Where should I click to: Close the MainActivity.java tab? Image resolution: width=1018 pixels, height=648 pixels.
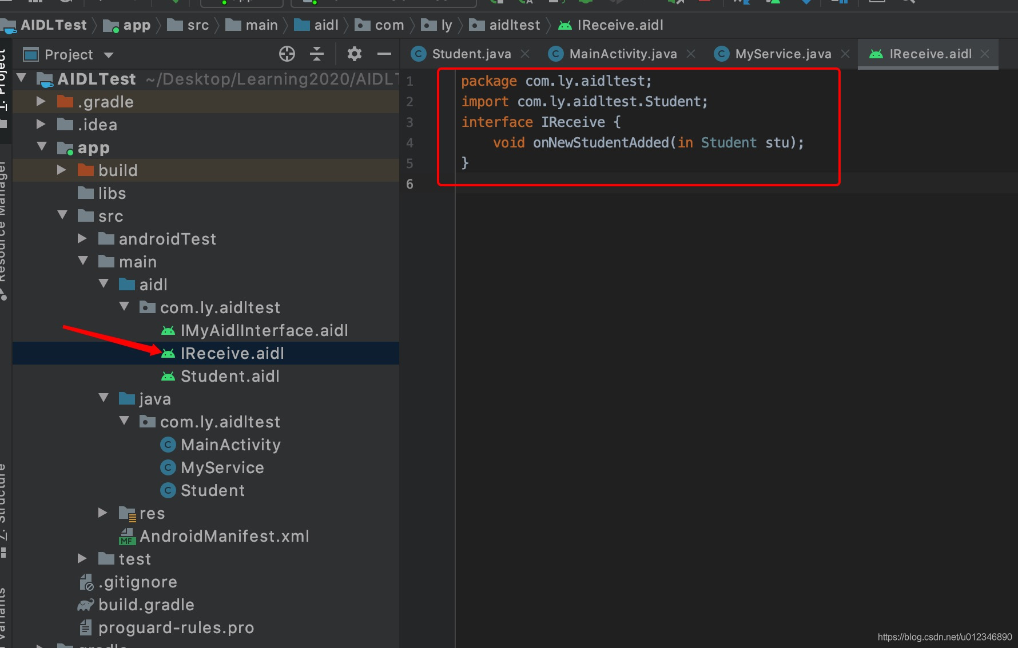[x=691, y=54]
